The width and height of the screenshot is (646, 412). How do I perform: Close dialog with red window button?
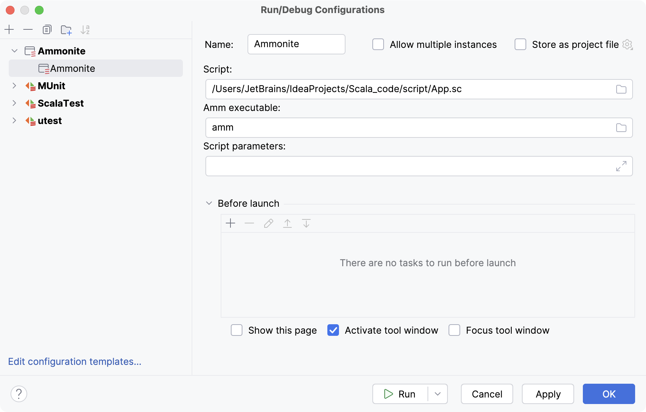pos(10,10)
